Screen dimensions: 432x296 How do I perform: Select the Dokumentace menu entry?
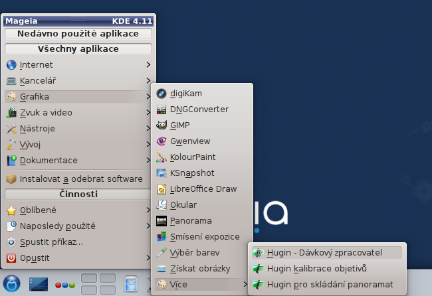click(x=78, y=161)
